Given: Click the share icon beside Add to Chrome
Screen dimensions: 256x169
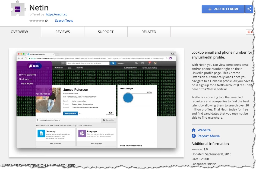Looking at the screenshot, I should [x=249, y=9].
